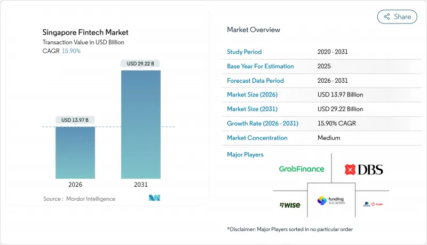
Task: Click the Market Concentration row label
Action: tap(257, 138)
